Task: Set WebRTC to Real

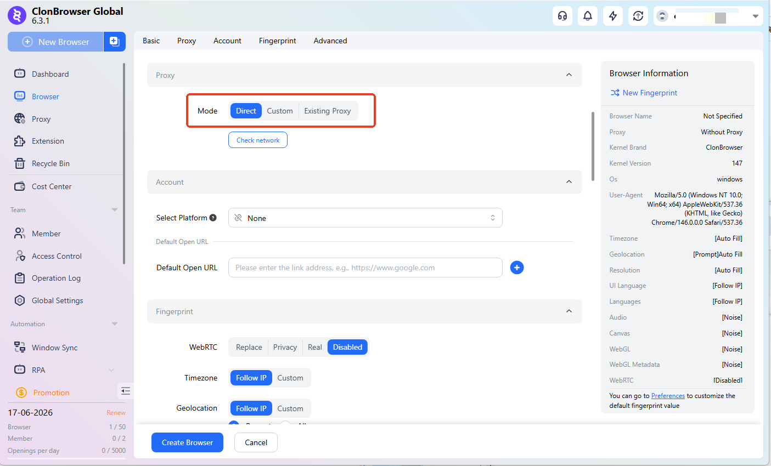Action: [315, 347]
